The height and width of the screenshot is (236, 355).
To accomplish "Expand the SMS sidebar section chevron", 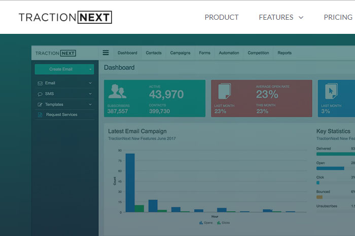I will pyautogui.click(x=90, y=94).
